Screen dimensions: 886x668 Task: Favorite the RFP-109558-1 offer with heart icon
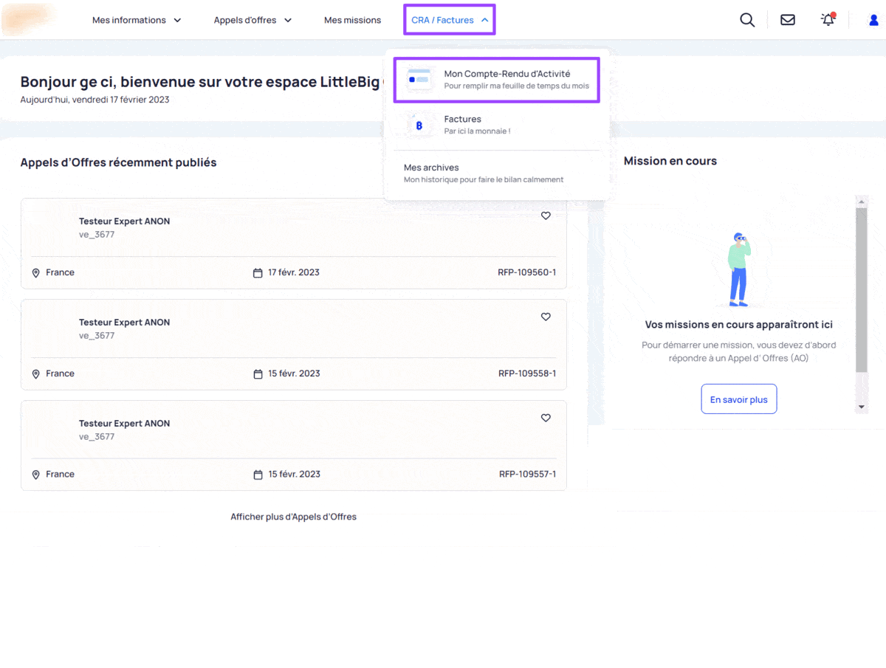tap(546, 317)
